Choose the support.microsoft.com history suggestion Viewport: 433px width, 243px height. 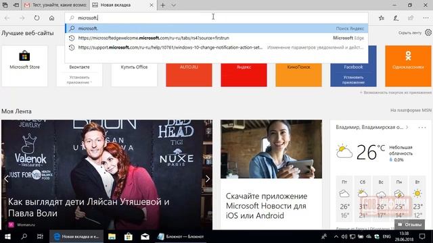point(216,47)
